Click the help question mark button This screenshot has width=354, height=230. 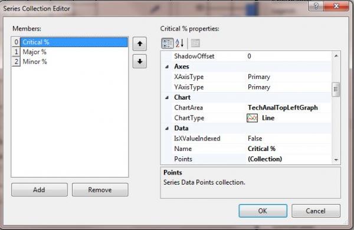[316, 6]
